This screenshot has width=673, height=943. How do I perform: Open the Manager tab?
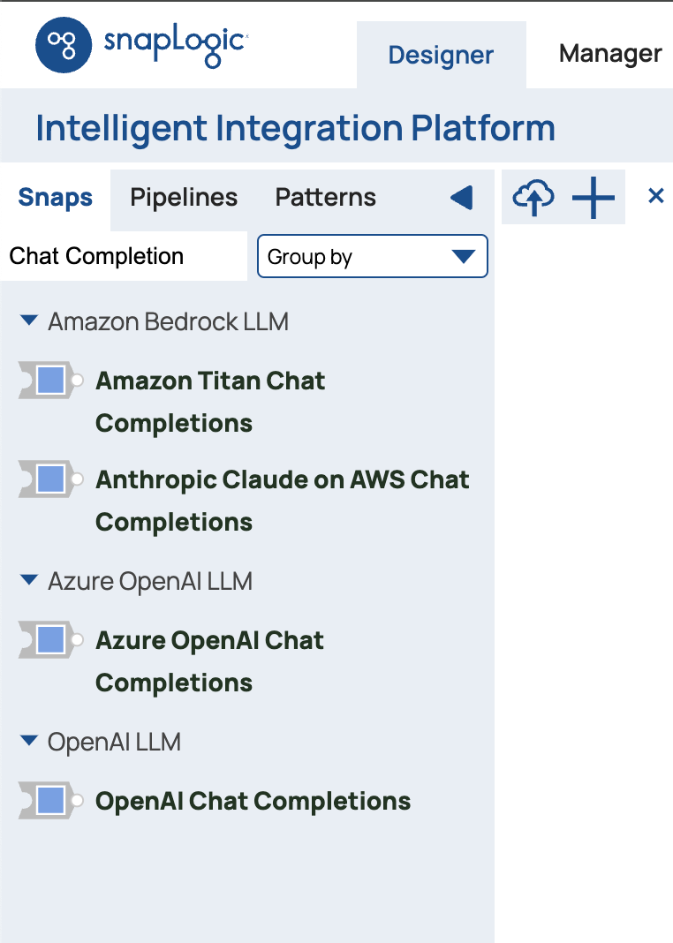click(x=610, y=54)
